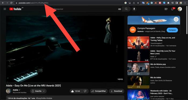Viewport: 188px width, 100px height.
Task: Click the padlock site info icon
Action: (17, 3)
